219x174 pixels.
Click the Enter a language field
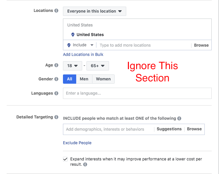[x=137, y=93]
